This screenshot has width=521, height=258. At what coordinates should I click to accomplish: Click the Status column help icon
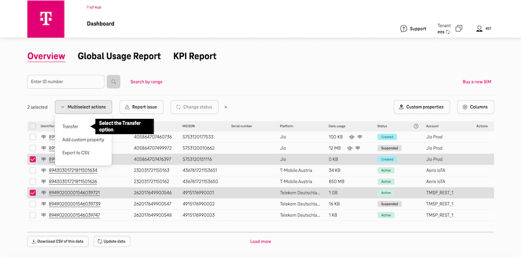point(416,126)
